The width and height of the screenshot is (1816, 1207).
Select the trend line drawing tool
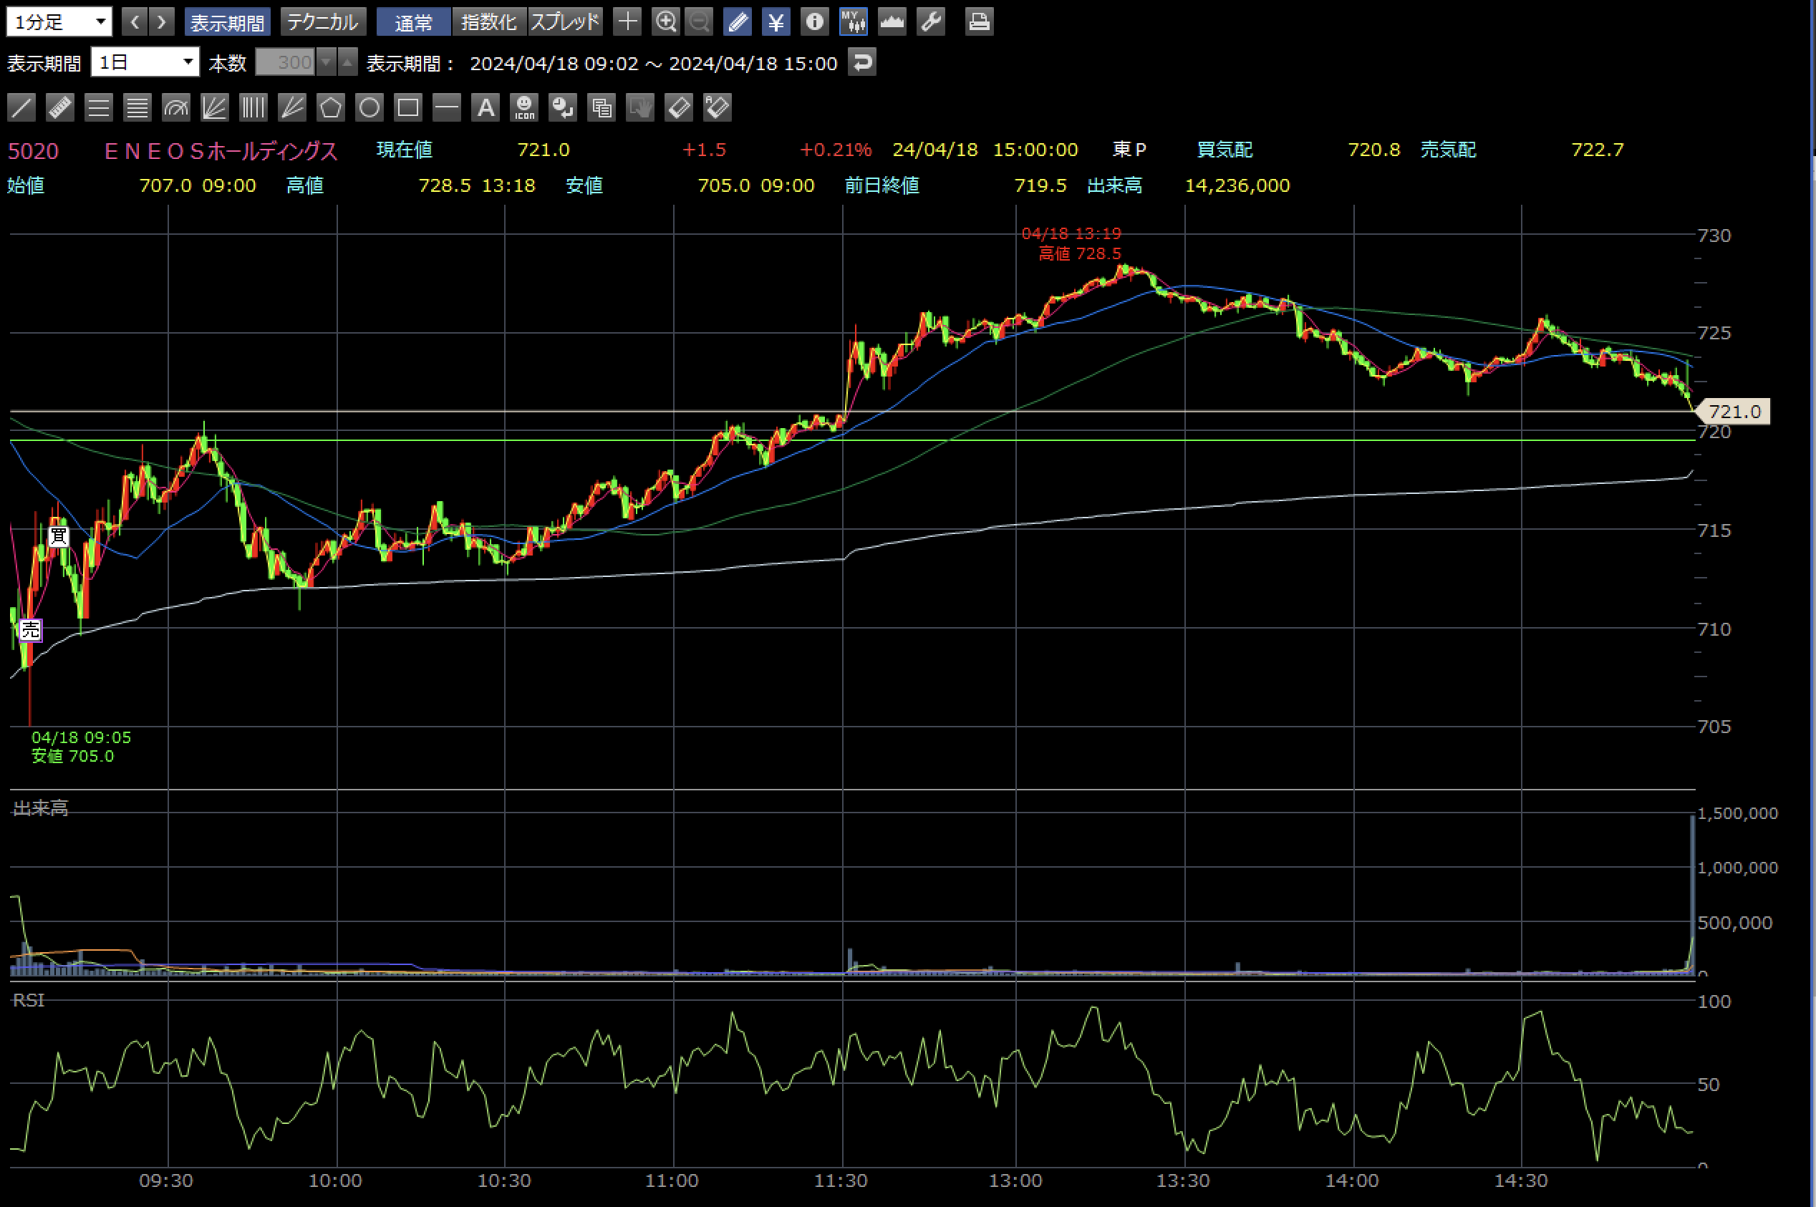point(21,107)
